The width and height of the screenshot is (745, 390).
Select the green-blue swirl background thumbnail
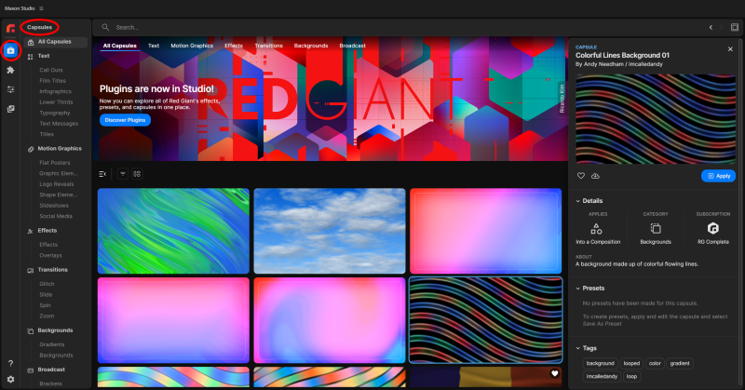(x=173, y=231)
